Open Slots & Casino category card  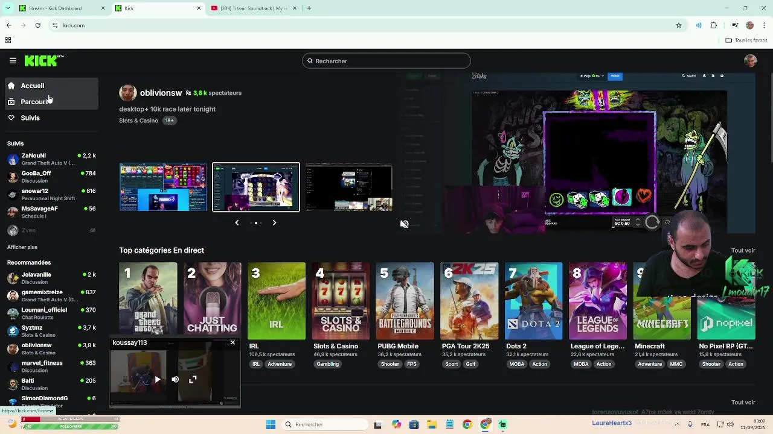(341, 301)
